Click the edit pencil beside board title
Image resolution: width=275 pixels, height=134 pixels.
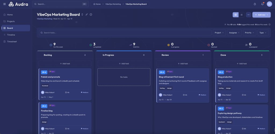tap(87, 15)
